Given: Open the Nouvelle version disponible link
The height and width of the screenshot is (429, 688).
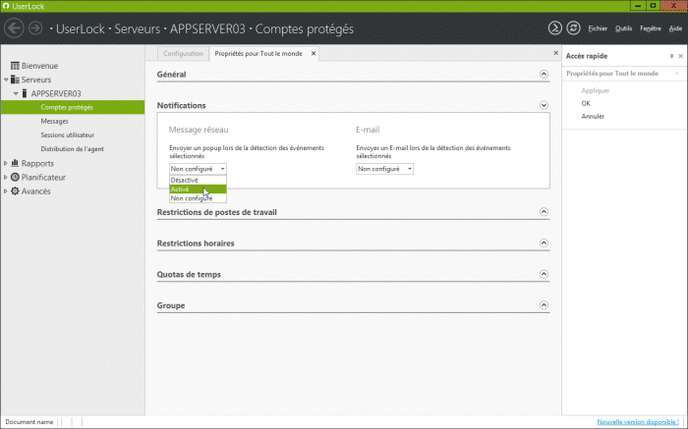Looking at the screenshot, I should (638, 422).
